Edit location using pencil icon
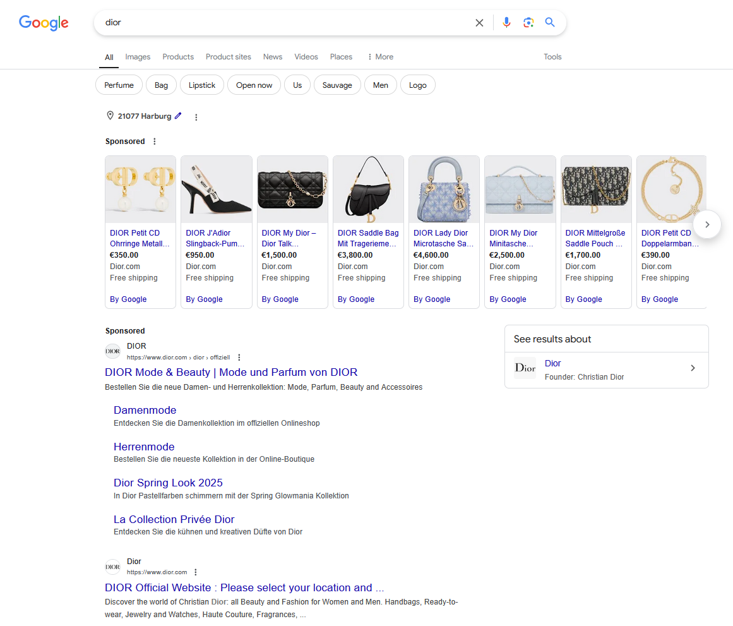Image resolution: width=733 pixels, height=626 pixels. pos(178,116)
